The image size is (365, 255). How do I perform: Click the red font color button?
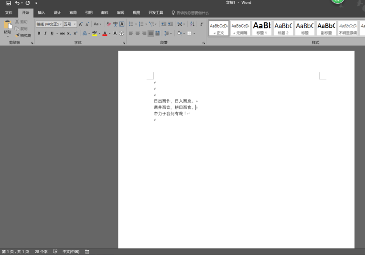pos(105,33)
